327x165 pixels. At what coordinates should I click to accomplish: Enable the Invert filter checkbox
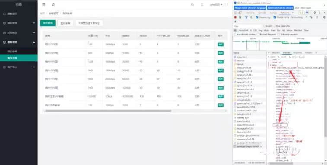[264, 26]
